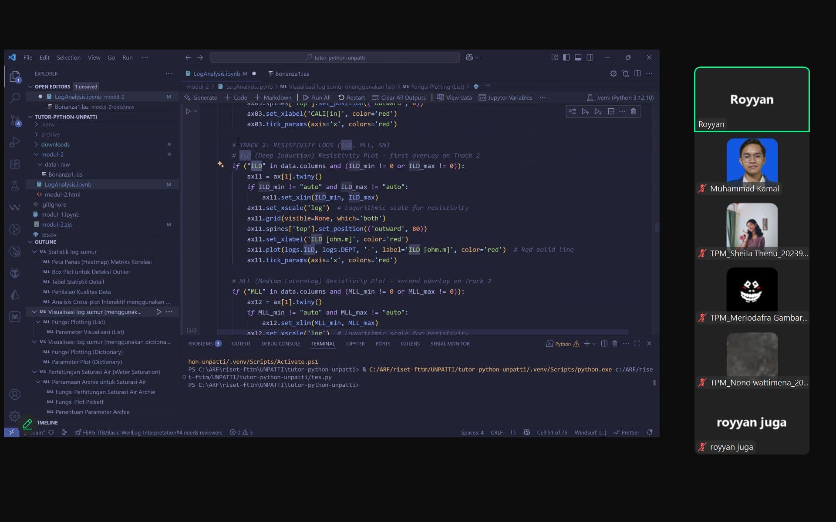The height and width of the screenshot is (522, 836).
Task: Open the Manage gear icon
Action: tap(15, 416)
